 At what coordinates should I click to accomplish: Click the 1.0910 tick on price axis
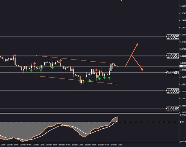point(183,28)
